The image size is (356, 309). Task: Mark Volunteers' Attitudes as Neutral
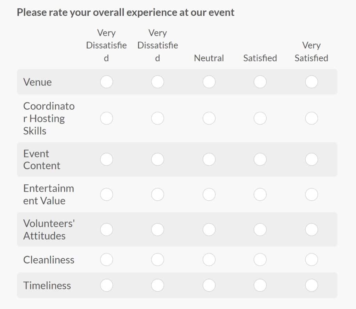click(x=209, y=229)
